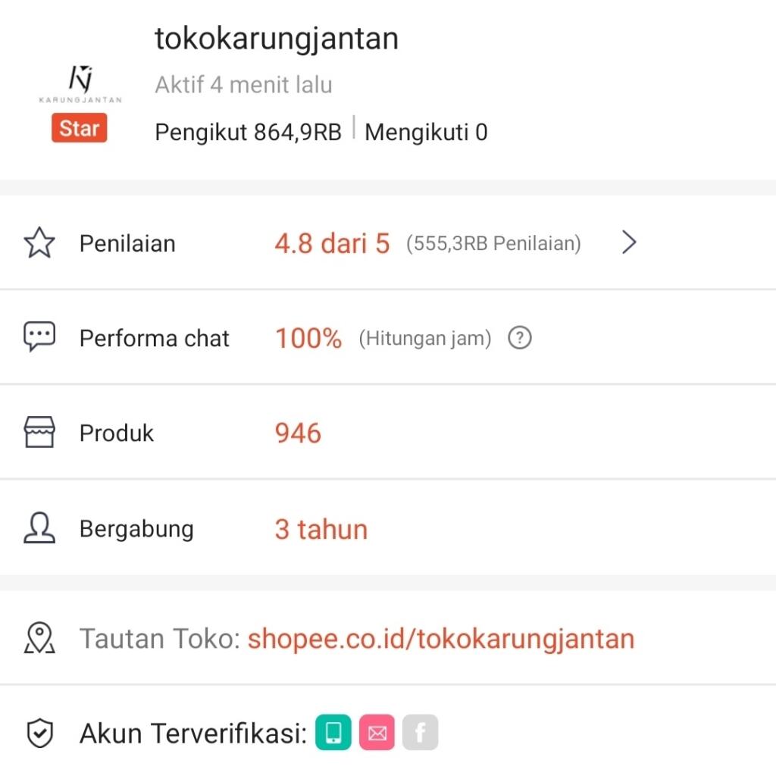
Task: Tap the 4.8 dari 5 rating
Action: point(332,243)
